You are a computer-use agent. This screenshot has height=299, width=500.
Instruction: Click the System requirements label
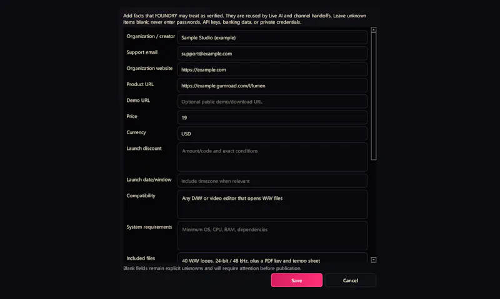click(x=149, y=227)
